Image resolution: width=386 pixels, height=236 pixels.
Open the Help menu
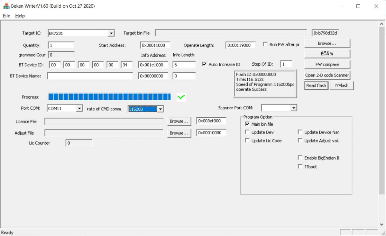(x=20, y=16)
